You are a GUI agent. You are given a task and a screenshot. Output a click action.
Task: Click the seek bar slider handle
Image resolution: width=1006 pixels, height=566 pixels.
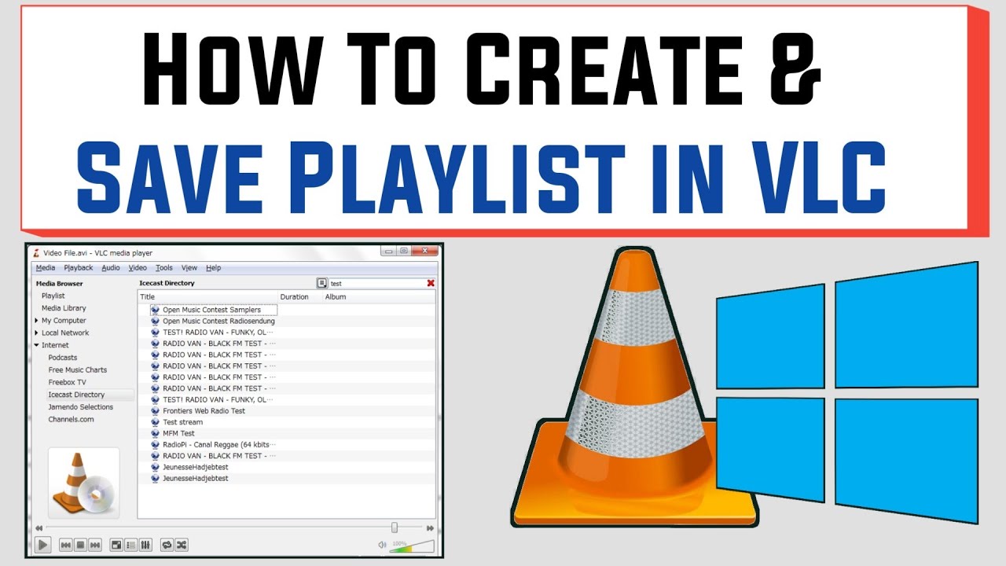click(x=395, y=528)
